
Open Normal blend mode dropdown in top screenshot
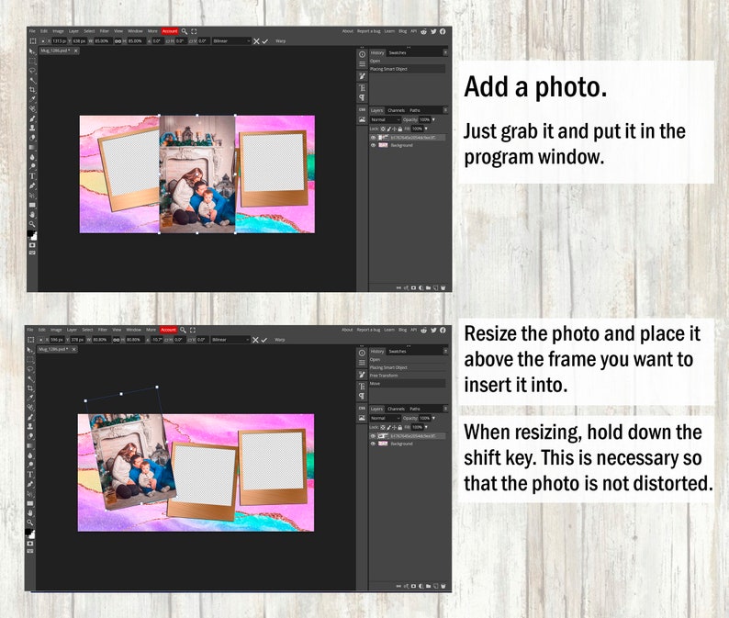[386, 119]
